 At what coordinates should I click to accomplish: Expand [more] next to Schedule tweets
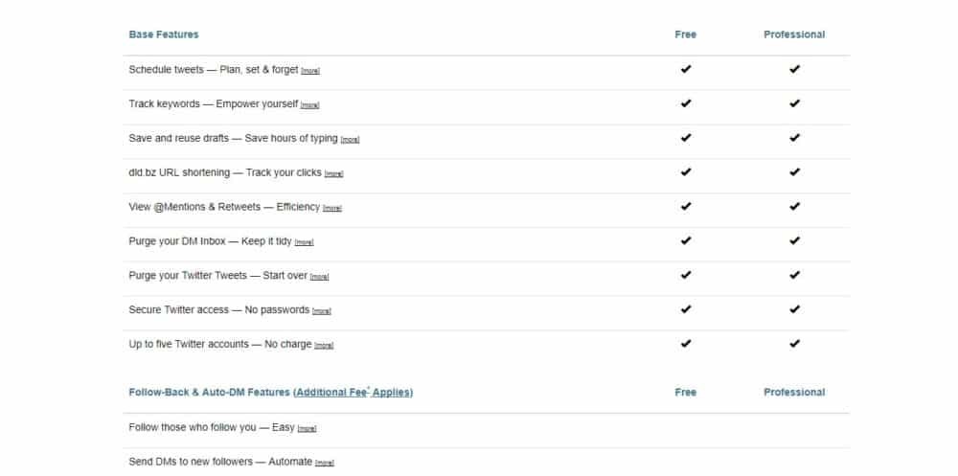click(x=310, y=71)
